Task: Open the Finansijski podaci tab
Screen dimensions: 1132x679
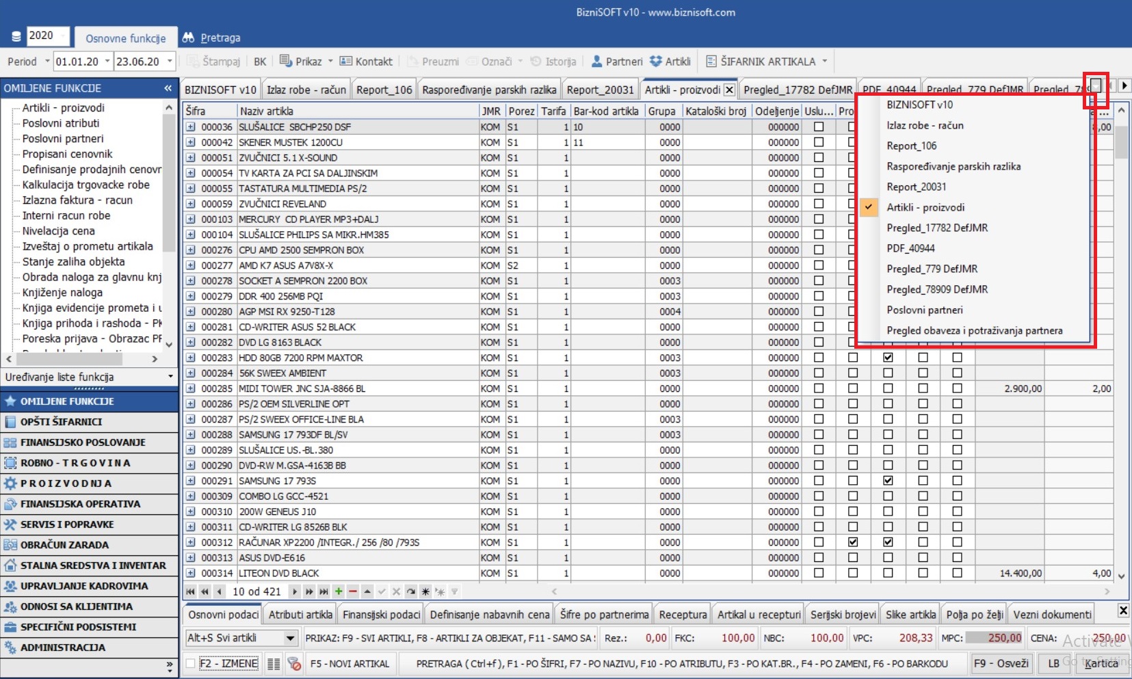Action: click(382, 615)
